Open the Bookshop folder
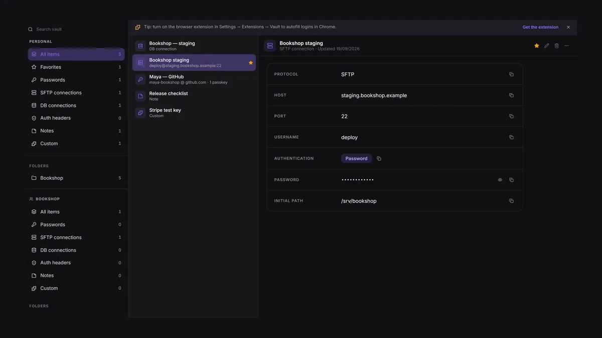This screenshot has width=602, height=338. [76, 178]
